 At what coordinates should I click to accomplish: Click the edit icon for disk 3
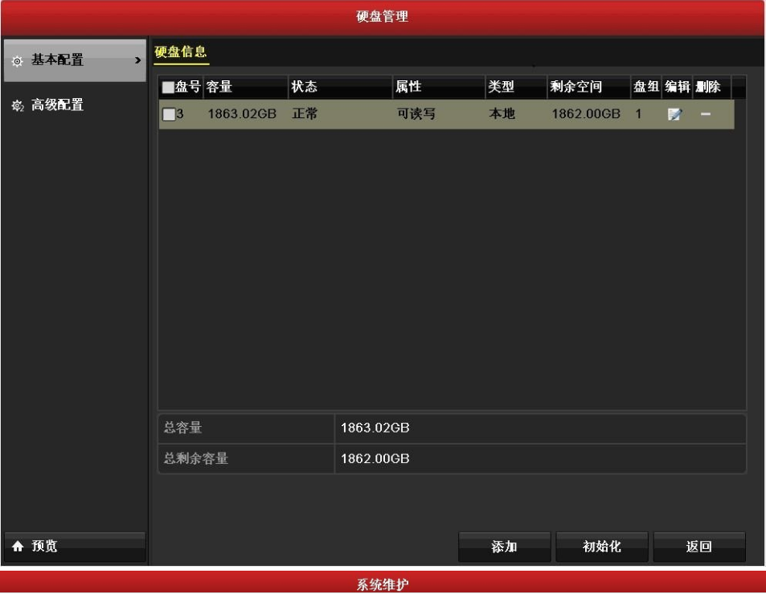coord(673,115)
